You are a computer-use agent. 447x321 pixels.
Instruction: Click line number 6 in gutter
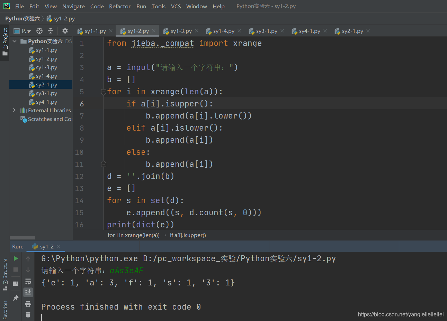click(82, 104)
